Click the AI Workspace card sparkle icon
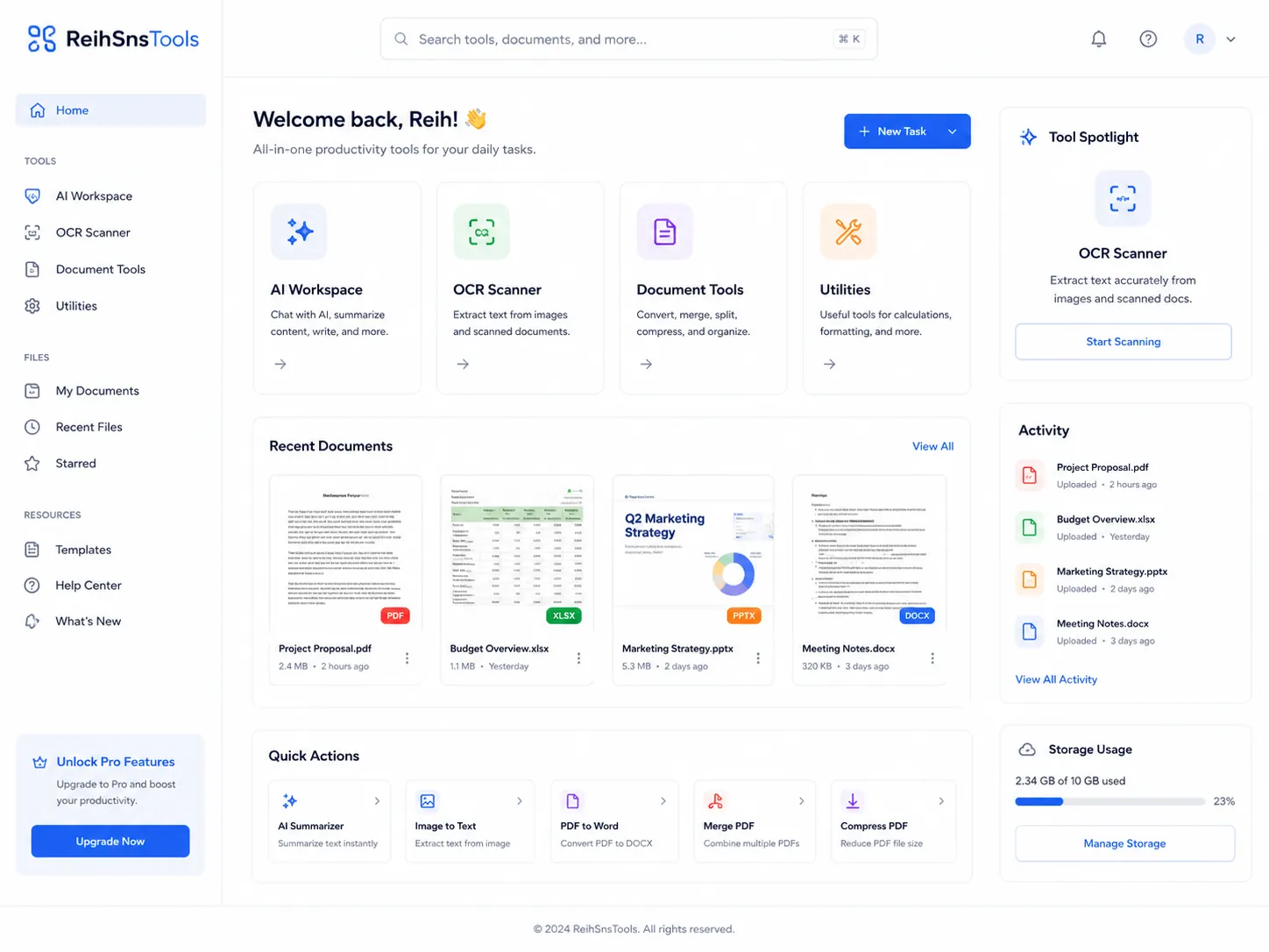Image resolution: width=1269 pixels, height=952 pixels. [x=299, y=231]
